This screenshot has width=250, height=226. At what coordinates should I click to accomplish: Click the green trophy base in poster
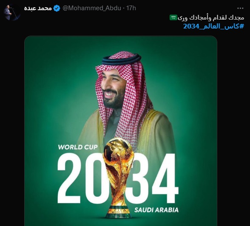click(x=119, y=212)
